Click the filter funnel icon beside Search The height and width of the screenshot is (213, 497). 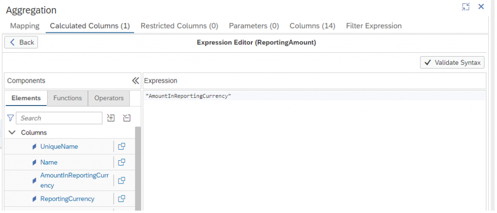[x=11, y=118]
